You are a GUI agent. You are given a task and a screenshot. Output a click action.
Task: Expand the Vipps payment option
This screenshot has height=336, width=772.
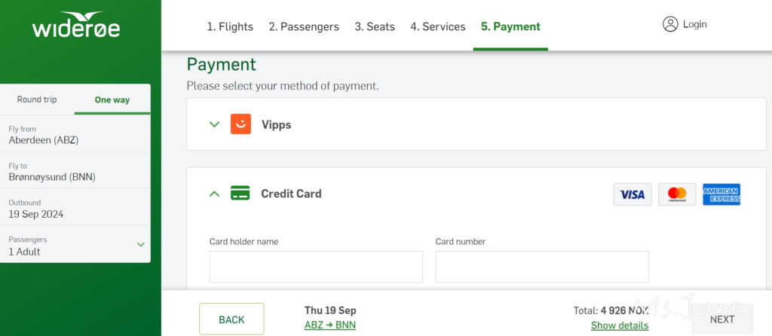[x=214, y=124]
